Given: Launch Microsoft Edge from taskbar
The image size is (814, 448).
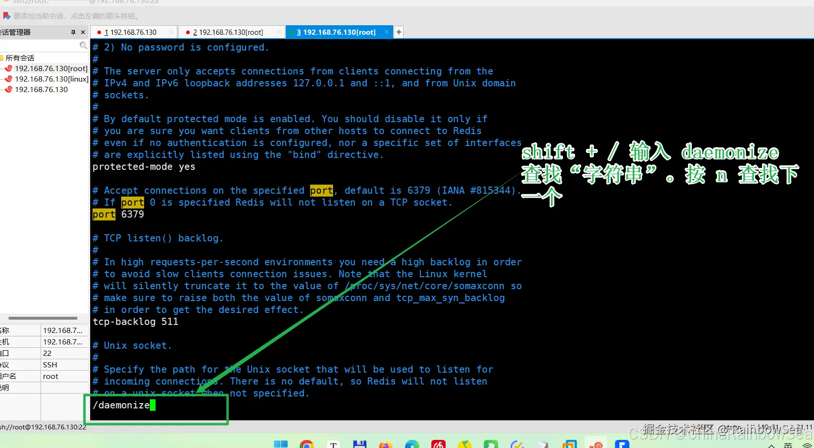Looking at the screenshot, I should (412, 444).
